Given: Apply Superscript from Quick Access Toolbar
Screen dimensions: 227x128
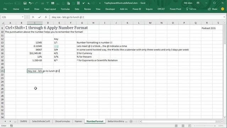Looking at the screenshot, I should point(84,3).
